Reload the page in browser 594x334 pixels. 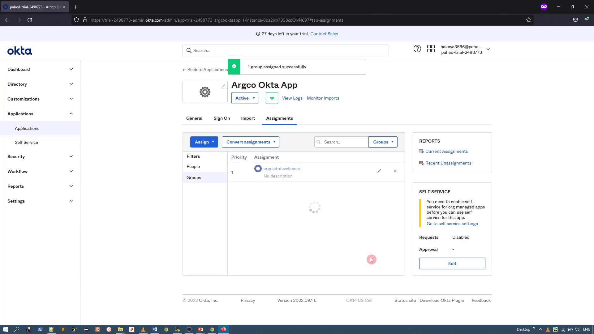click(30, 20)
